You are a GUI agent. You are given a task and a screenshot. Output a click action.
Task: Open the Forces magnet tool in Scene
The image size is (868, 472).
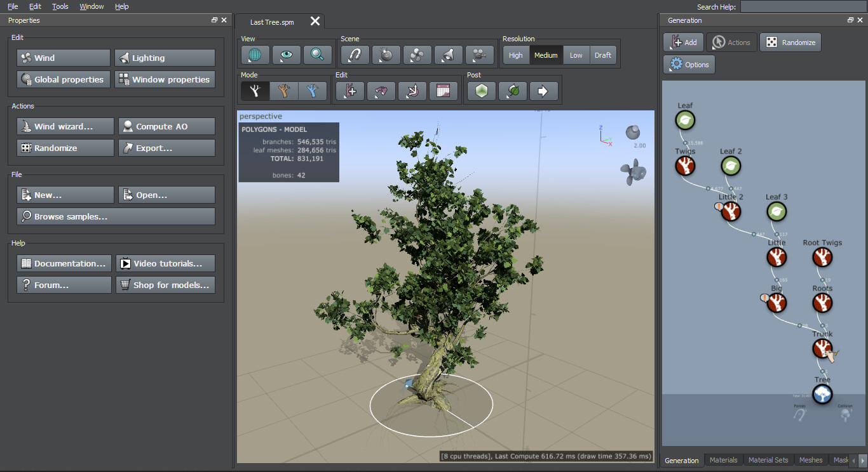[x=355, y=55]
